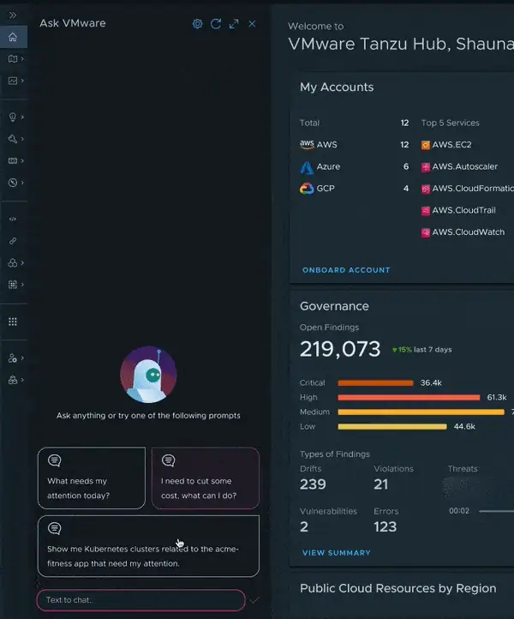This screenshot has height=619, width=514.
Task: Click AWS.CloudWatch service icon
Action: coord(425,232)
